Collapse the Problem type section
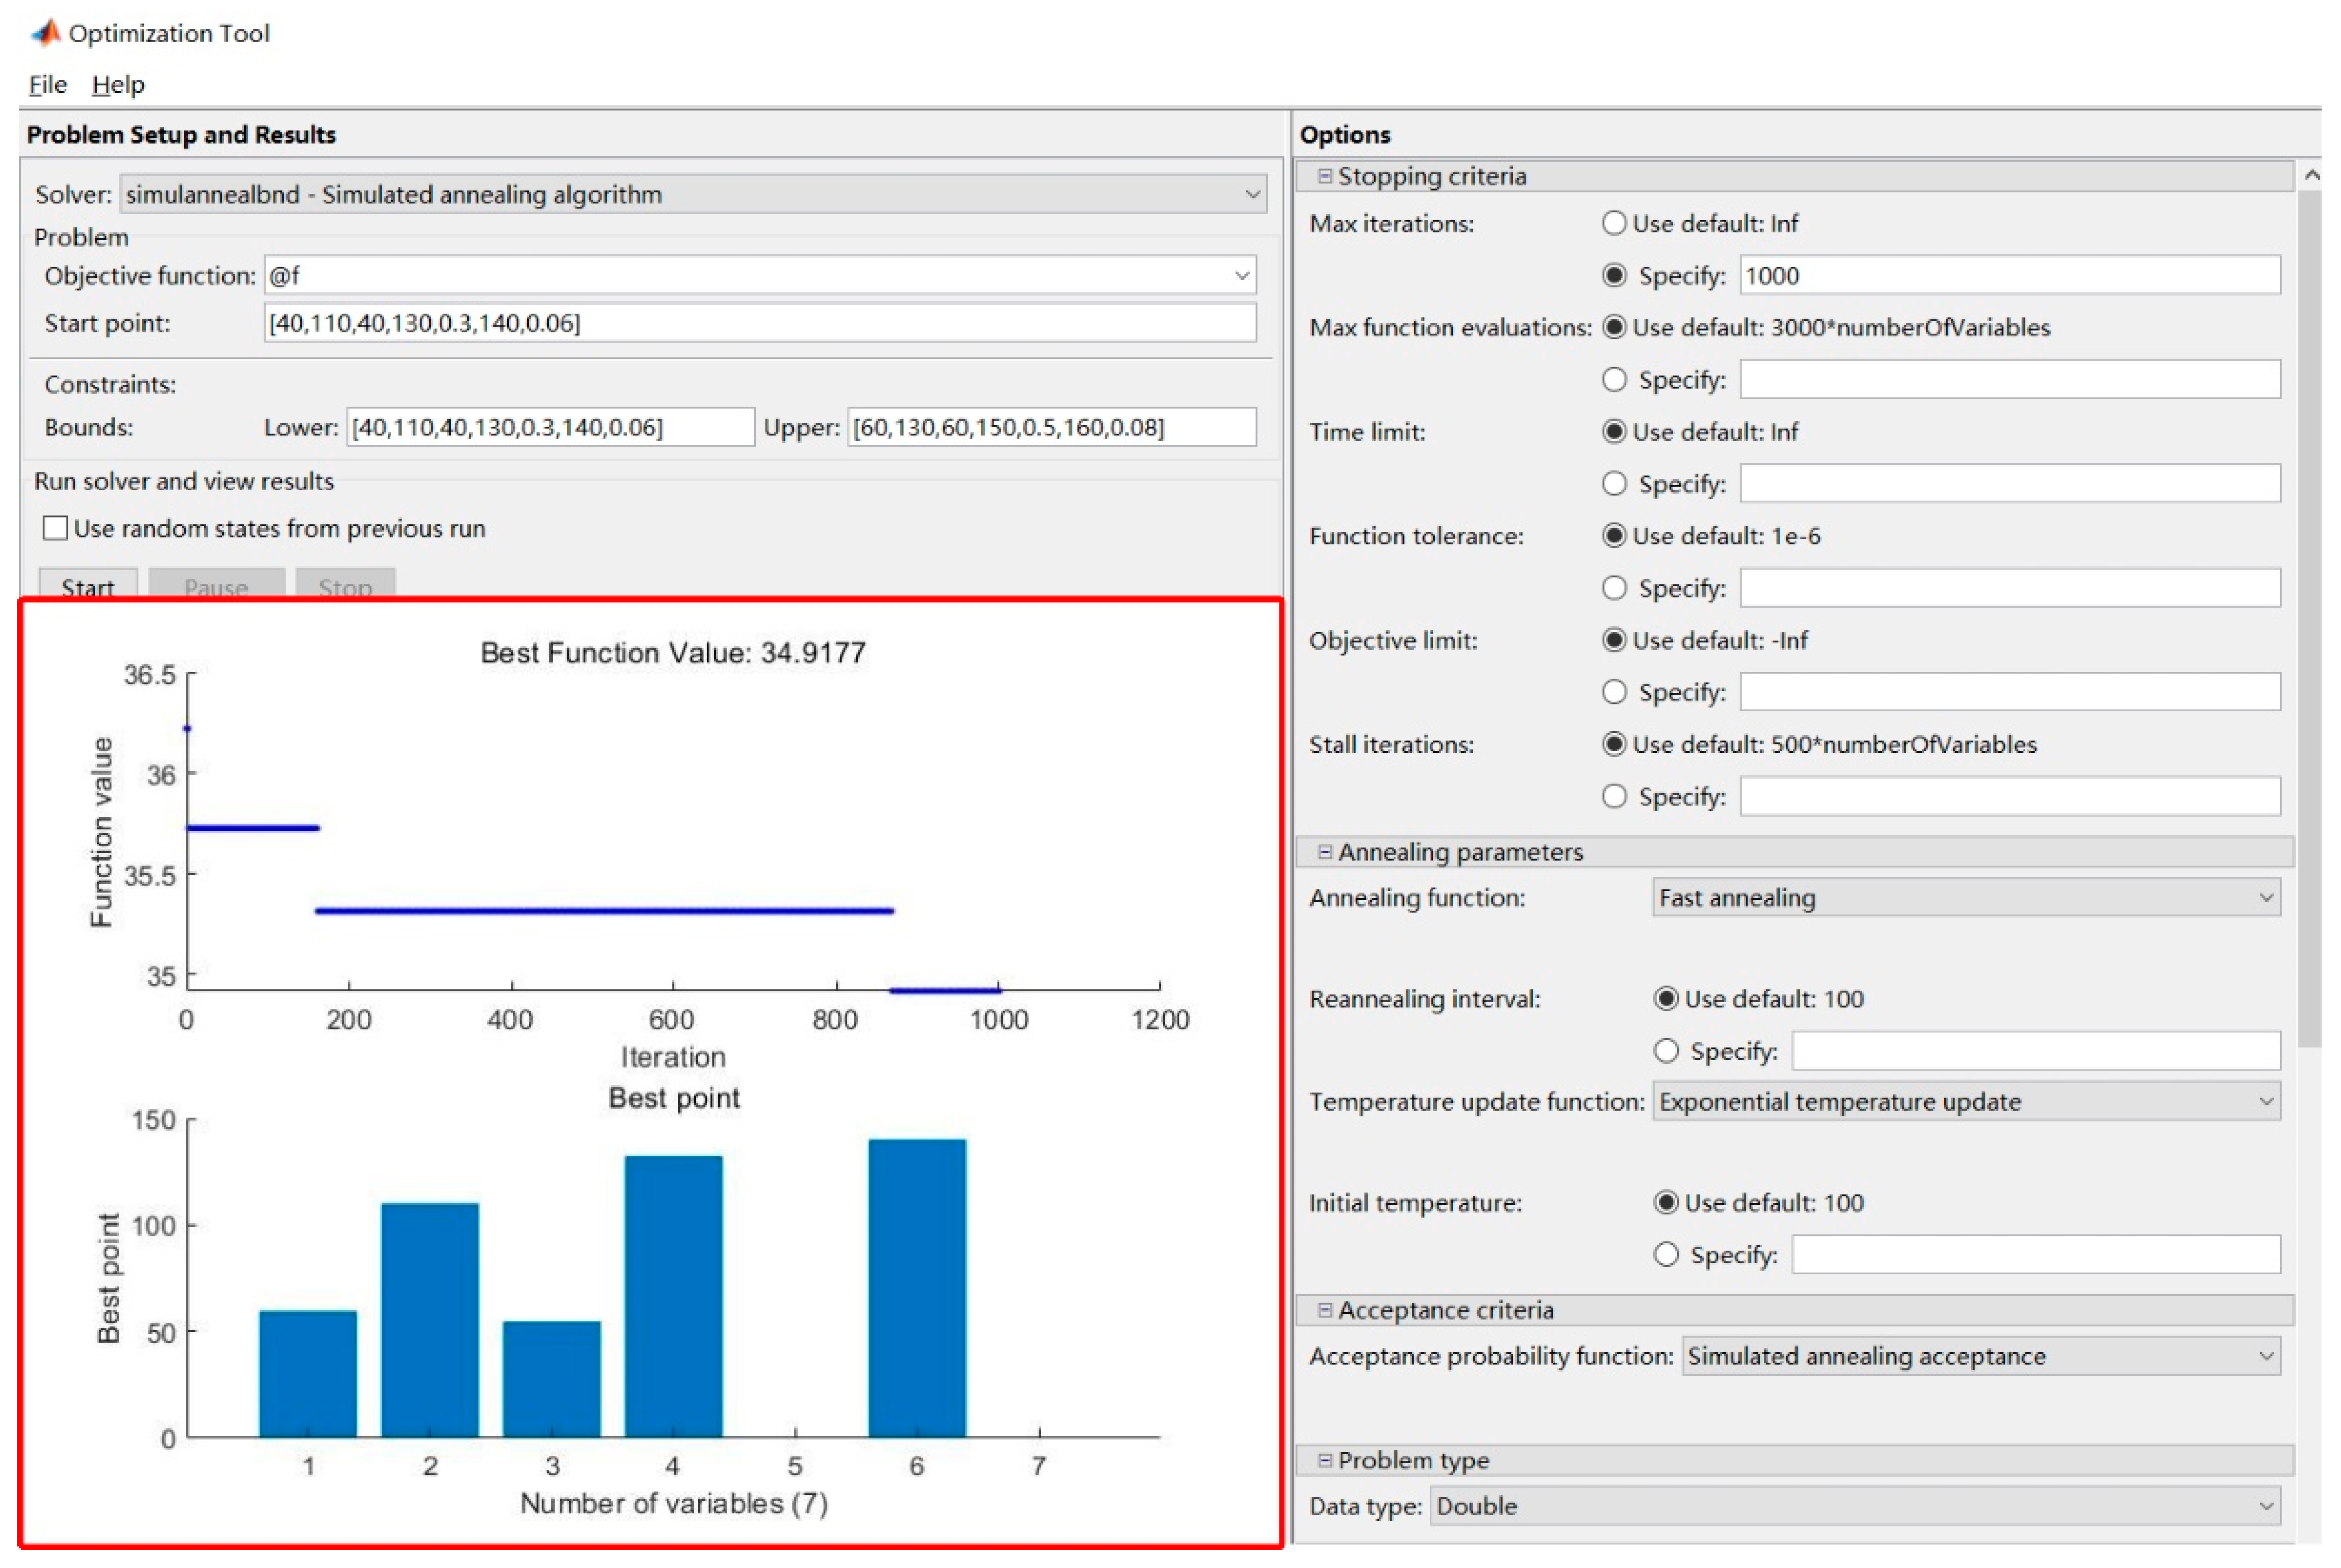The height and width of the screenshot is (1568, 2341). [1324, 1460]
